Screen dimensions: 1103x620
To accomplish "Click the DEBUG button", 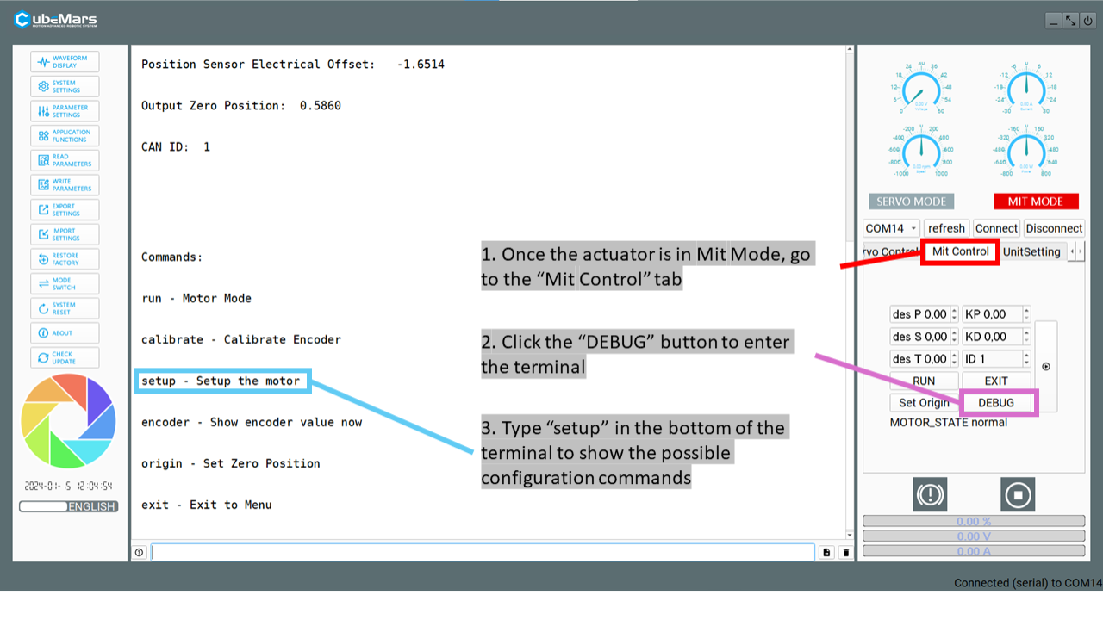I will (x=996, y=402).
